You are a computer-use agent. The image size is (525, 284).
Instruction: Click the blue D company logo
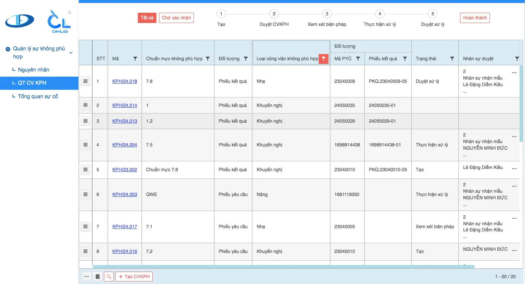tap(20, 21)
